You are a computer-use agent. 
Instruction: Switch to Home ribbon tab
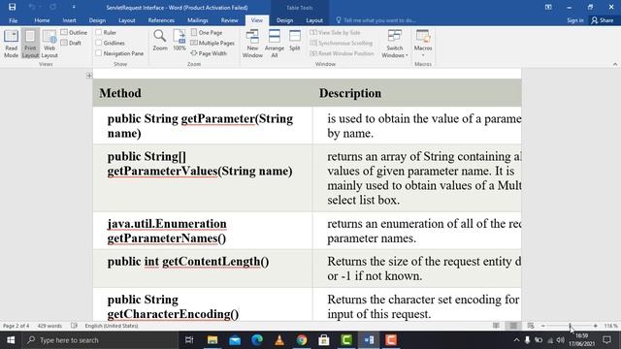pyautogui.click(x=42, y=20)
